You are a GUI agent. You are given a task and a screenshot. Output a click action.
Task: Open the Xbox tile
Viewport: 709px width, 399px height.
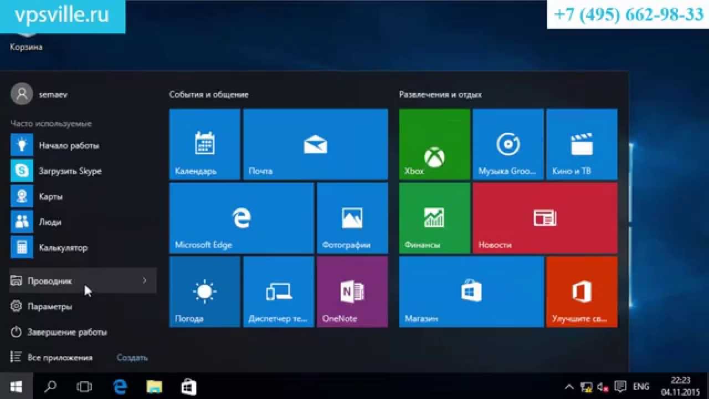[x=434, y=144]
